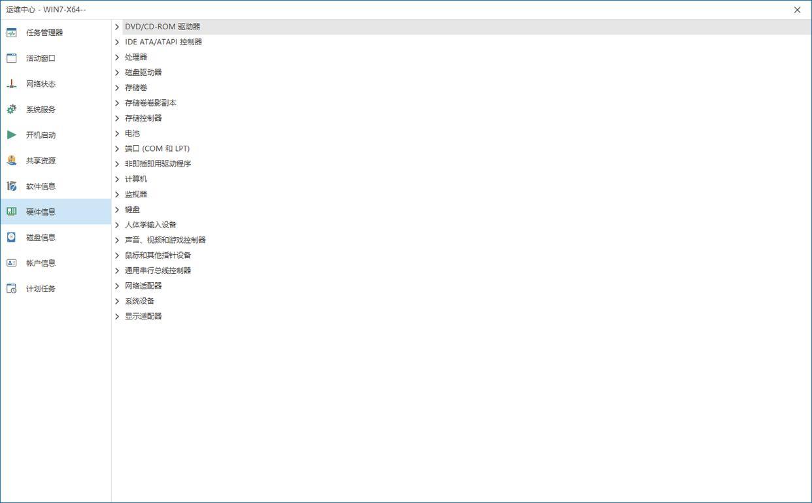Select the 非即插即用驱动程序 row text
Image resolution: width=812 pixels, height=503 pixels.
pos(158,164)
